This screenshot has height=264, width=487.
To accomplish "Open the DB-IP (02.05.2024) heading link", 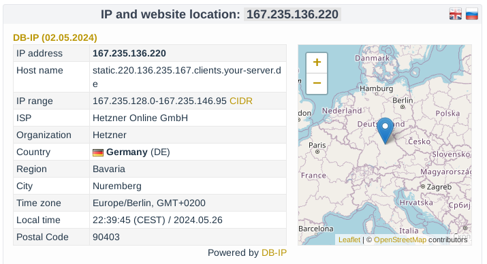I will point(55,37).
